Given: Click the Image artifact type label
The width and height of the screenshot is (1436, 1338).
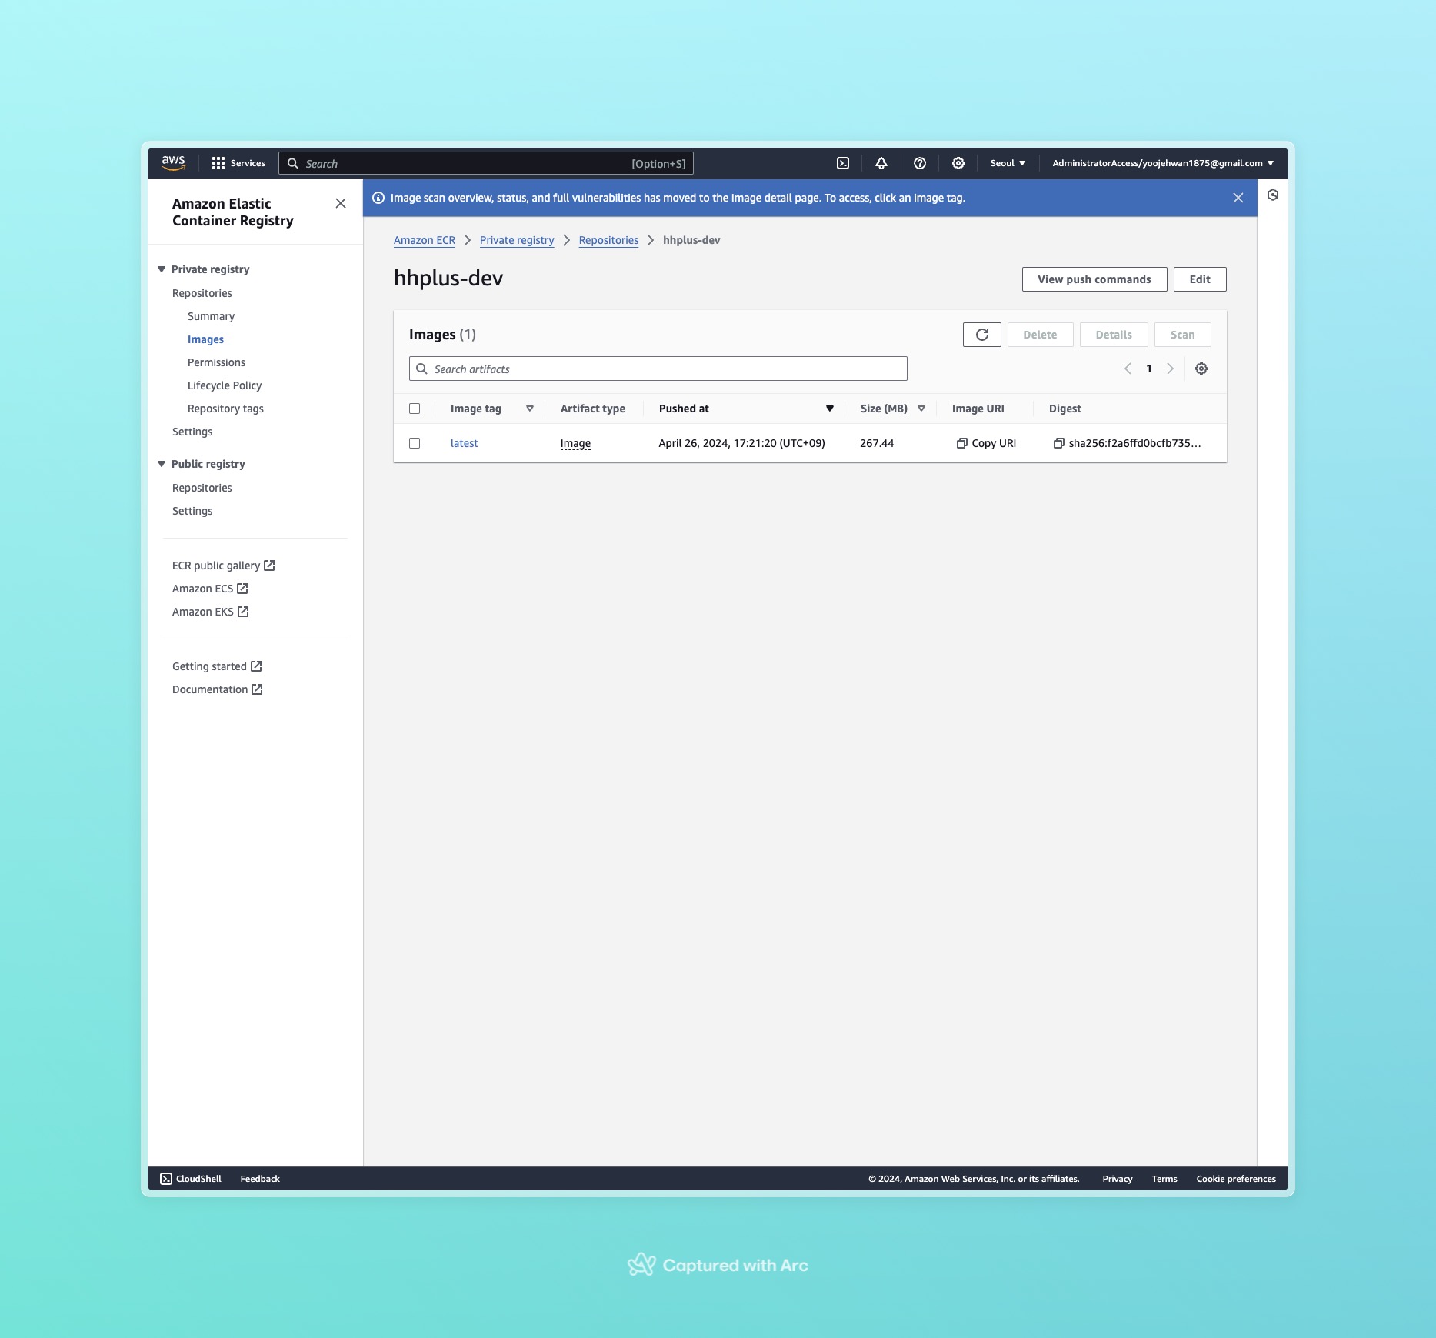Looking at the screenshot, I should coord(575,443).
